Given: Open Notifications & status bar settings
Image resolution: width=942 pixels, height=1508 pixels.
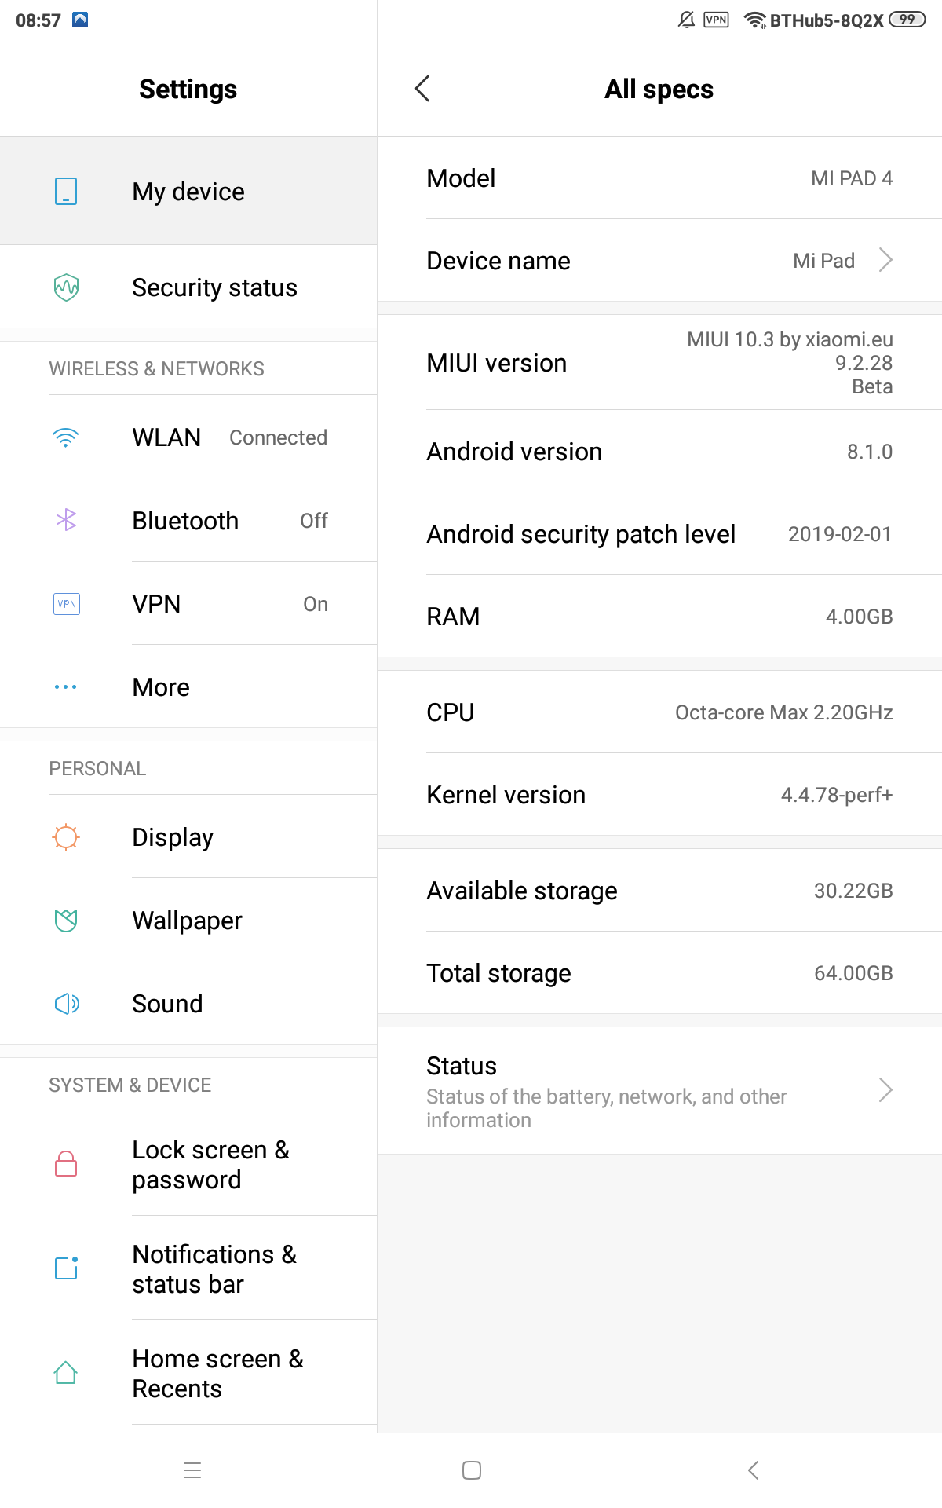Looking at the screenshot, I should (x=188, y=1268).
